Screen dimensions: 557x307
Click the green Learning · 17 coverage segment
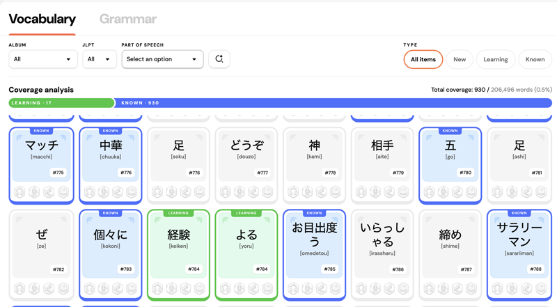(x=61, y=103)
